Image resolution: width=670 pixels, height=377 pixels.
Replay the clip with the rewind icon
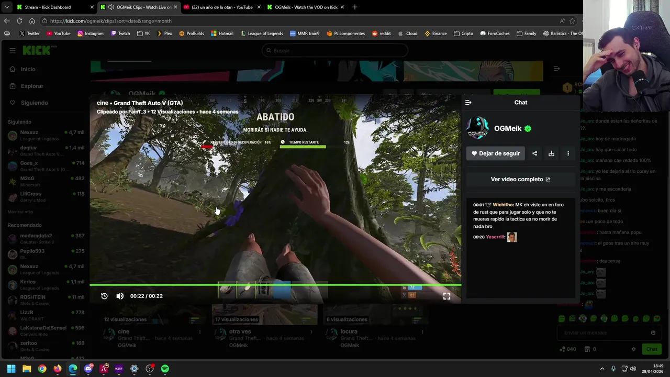point(104,296)
